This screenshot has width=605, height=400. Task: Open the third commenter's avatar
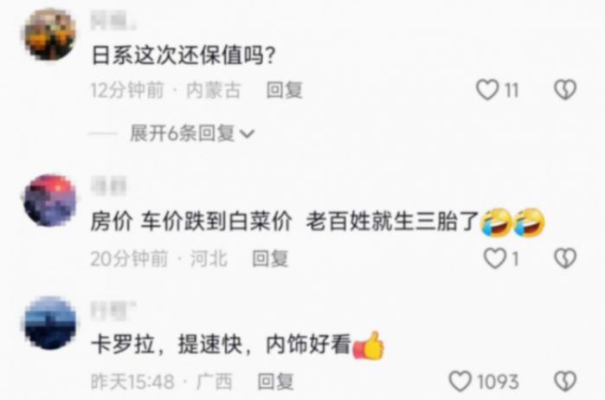pos(50,323)
